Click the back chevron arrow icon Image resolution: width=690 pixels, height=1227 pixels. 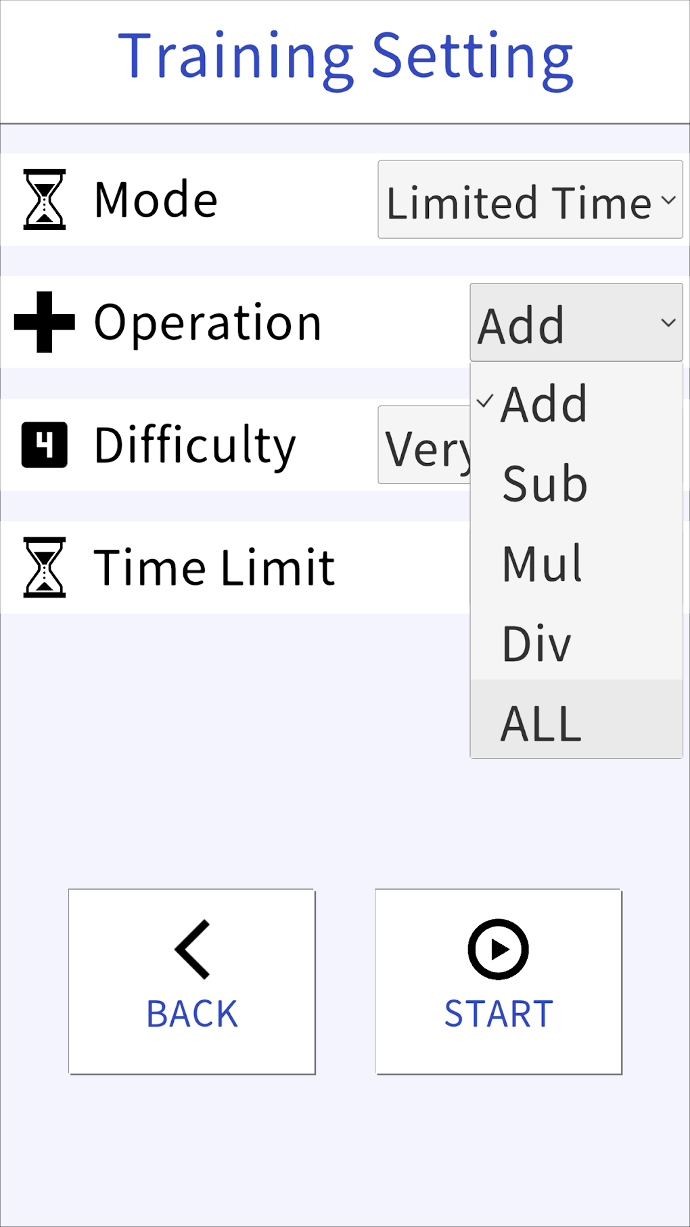tap(192, 949)
